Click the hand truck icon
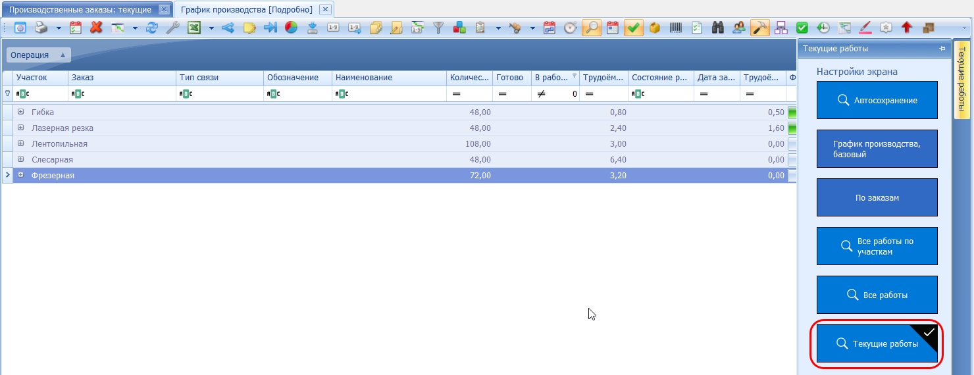The image size is (974, 375). pyautogui.click(x=515, y=28)
